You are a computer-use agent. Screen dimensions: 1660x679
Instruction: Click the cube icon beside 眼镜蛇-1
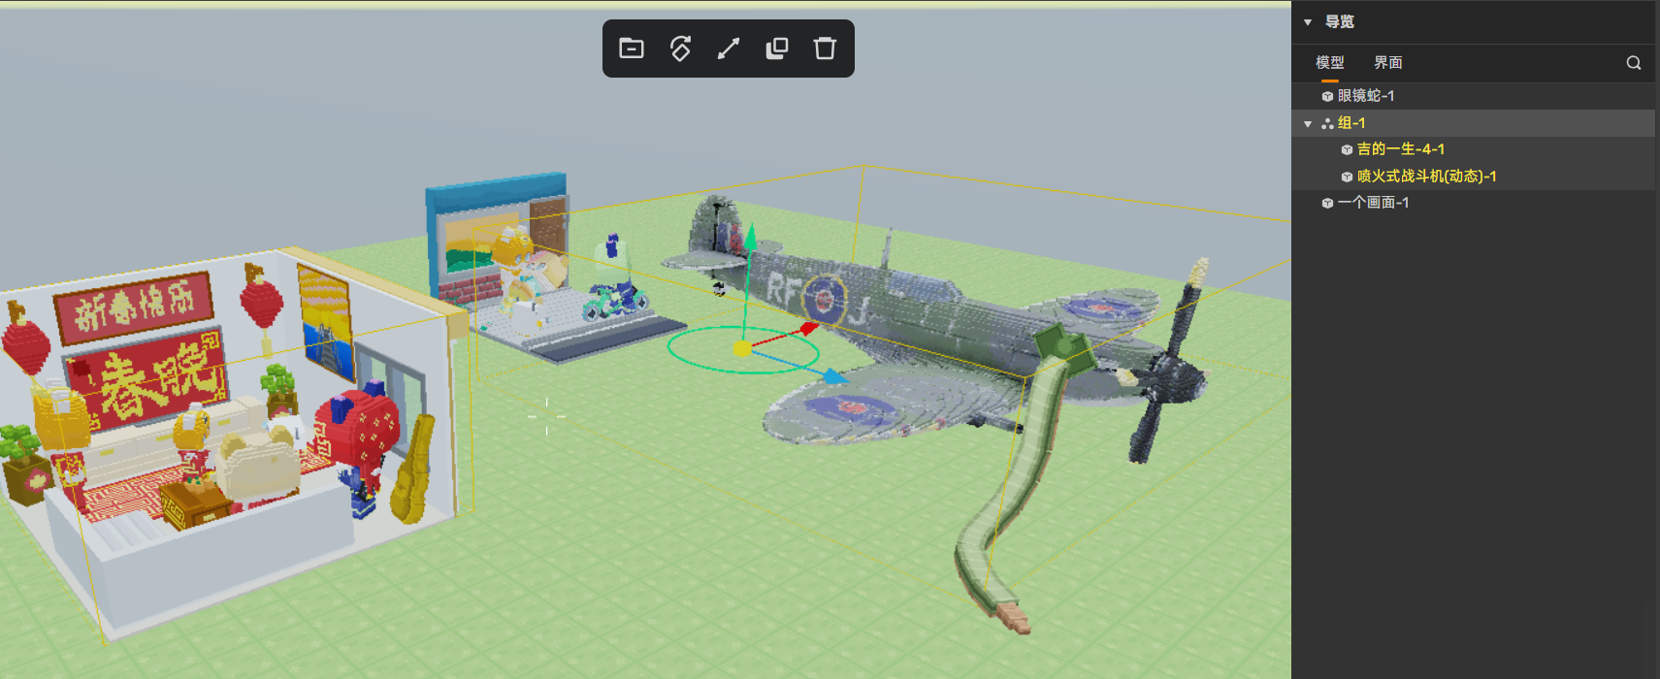click(1327, 96)
